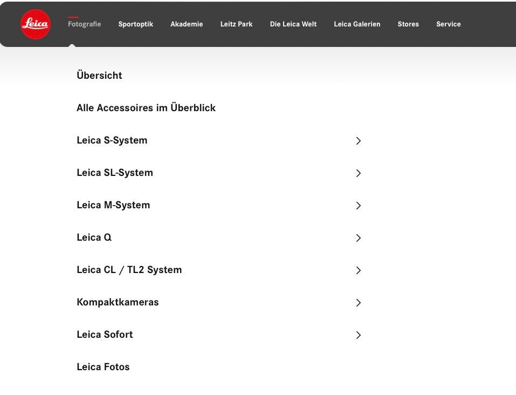
Task: Open the Fotografie menu tab
Action: 84,24
